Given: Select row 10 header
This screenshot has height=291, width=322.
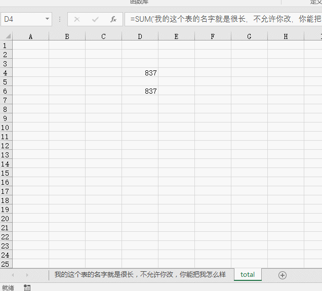Looking at the screenshot, I should pyautogui.click(x=6, y=128).
